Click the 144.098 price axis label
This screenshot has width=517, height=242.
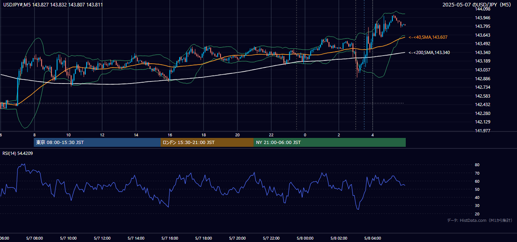[x=483, y=9]
